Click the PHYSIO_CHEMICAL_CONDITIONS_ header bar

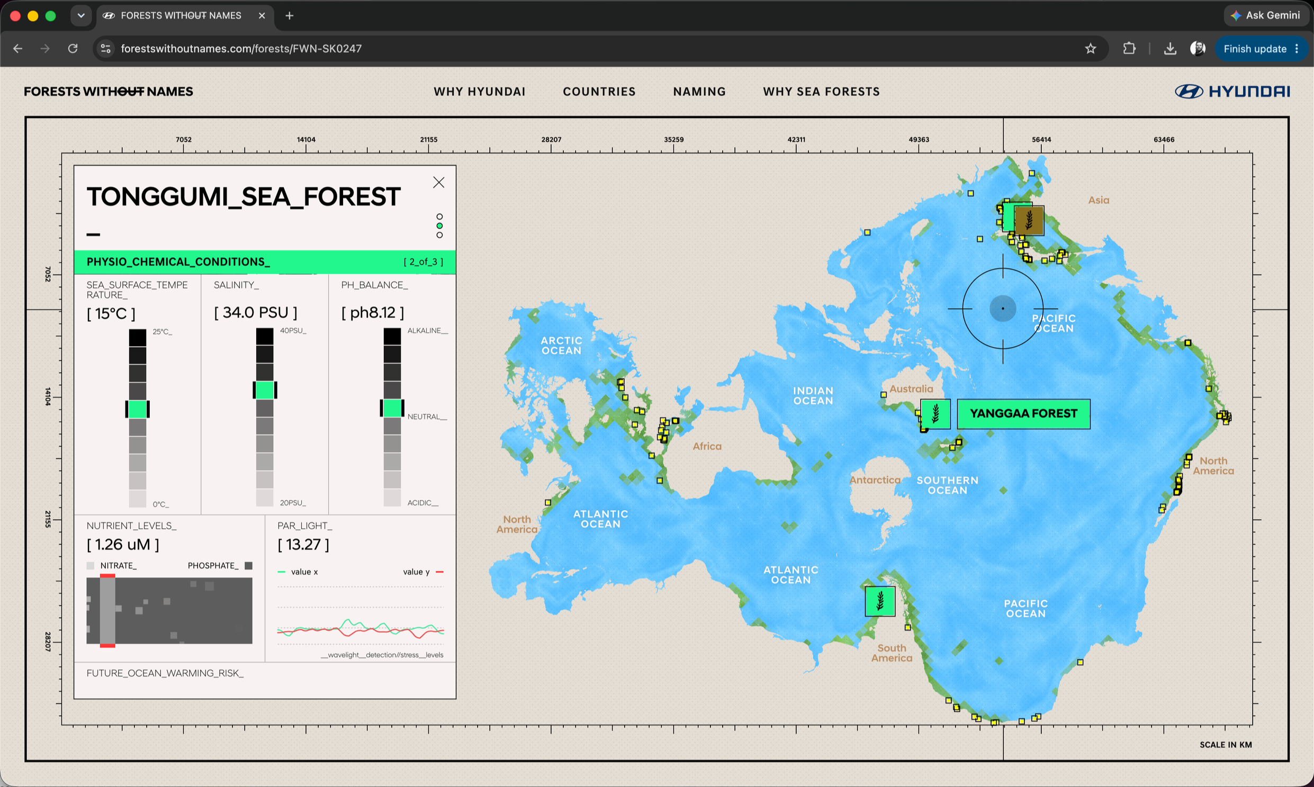coord(265,262)
